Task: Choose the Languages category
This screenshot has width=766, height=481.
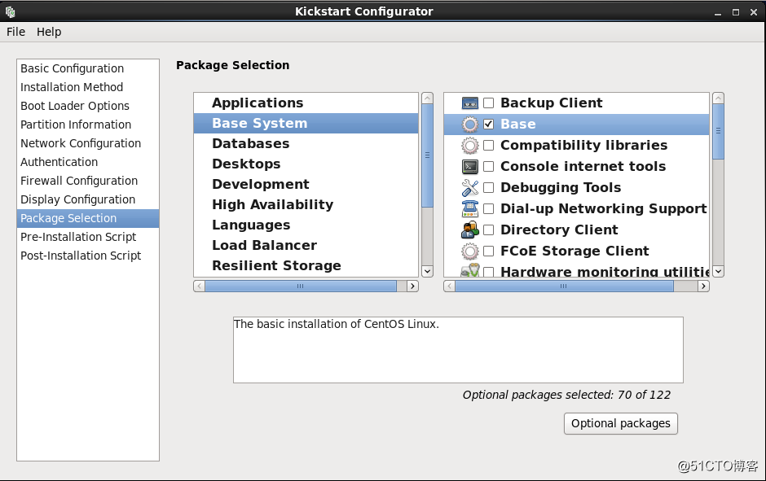Action: (306, 225)
